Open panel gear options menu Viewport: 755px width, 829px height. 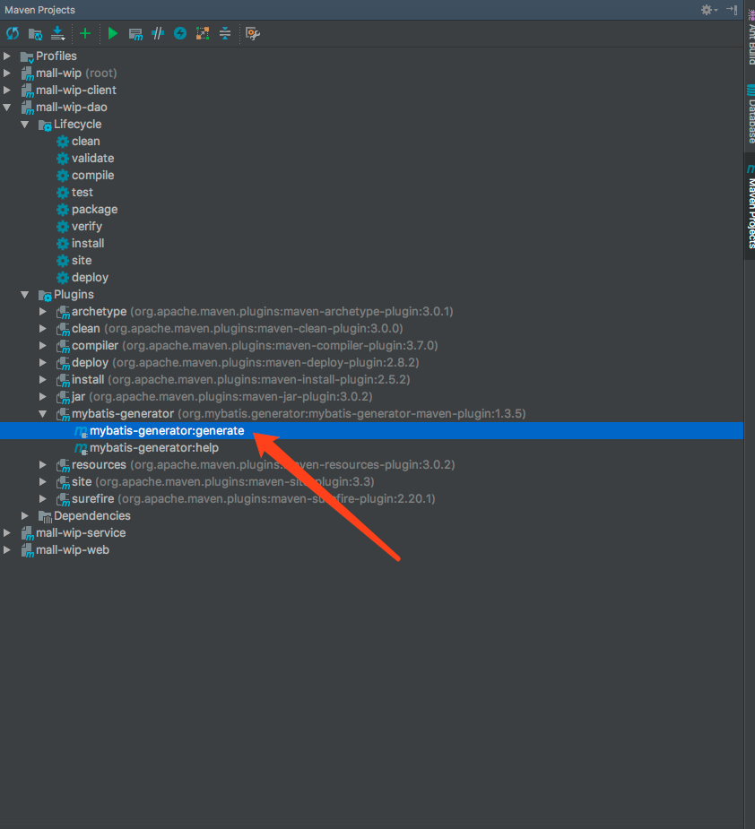click(x=708, y=10)
